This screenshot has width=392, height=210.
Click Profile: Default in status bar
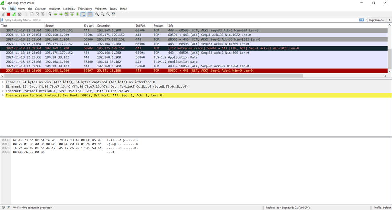[x=382, y=208]
